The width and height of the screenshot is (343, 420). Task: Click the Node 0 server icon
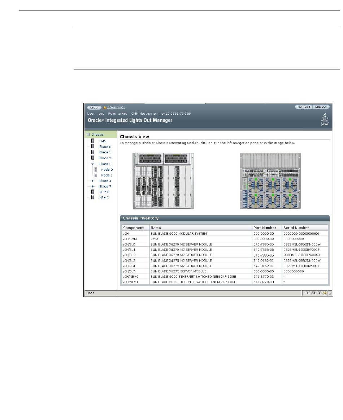click(x=96, y=169)
